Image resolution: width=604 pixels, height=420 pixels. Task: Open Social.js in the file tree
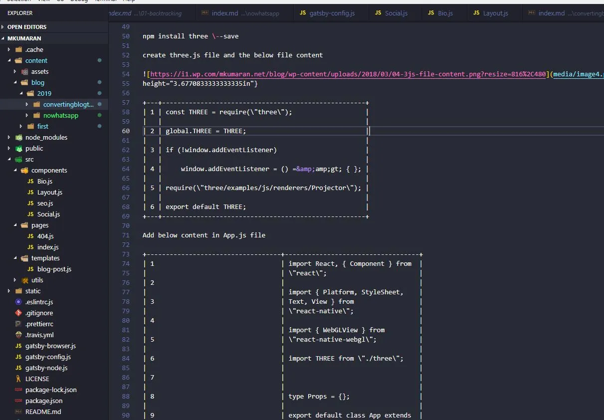pyautogui.click(x=48, y=214)
